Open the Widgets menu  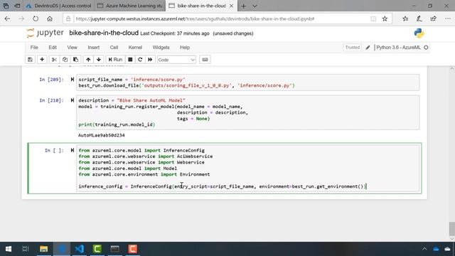point(161,48)
